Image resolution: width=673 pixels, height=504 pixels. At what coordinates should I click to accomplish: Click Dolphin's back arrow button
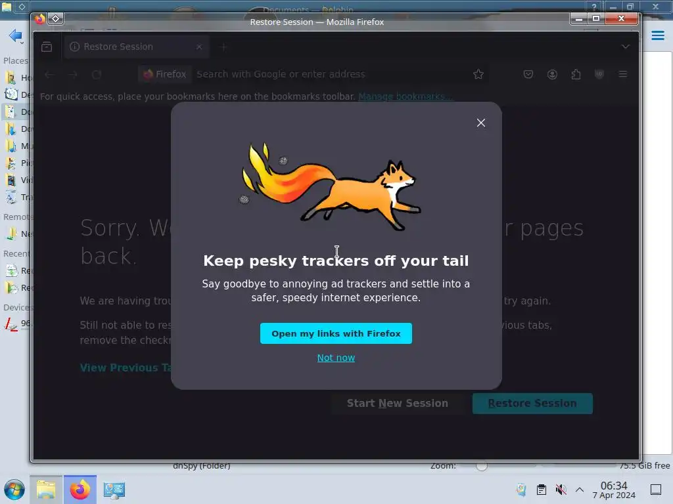click(15, 35)
